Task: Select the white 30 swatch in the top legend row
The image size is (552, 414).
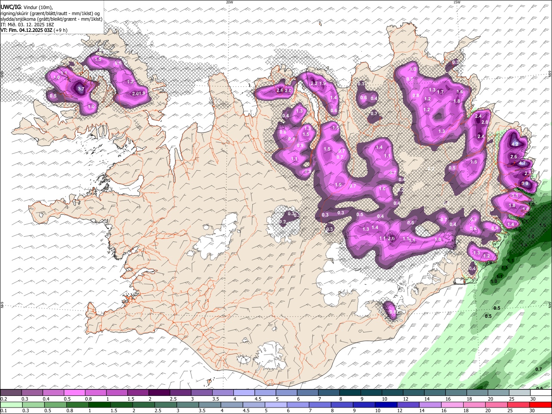Action: (x=541, y=393)
